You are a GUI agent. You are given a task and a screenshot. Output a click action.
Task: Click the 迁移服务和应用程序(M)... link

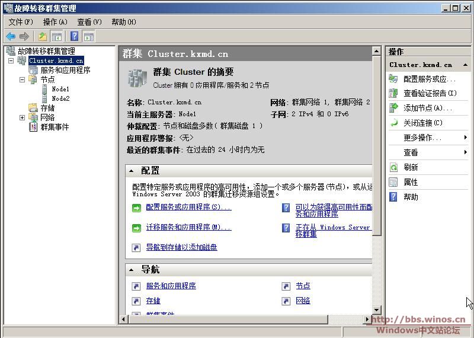coord(188,227)
